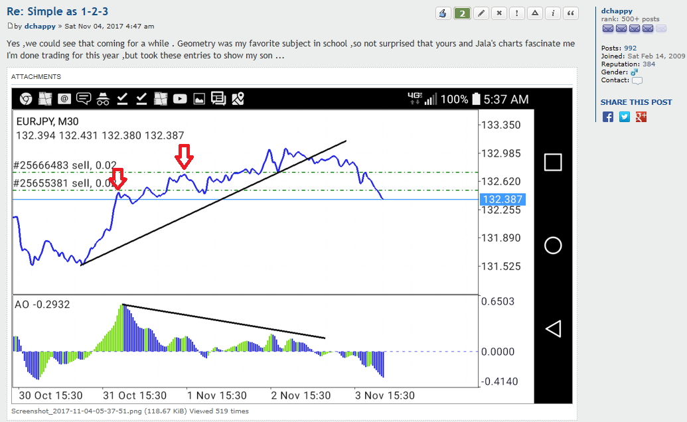Click the phone battery icon at 100%

coord(477,99)
